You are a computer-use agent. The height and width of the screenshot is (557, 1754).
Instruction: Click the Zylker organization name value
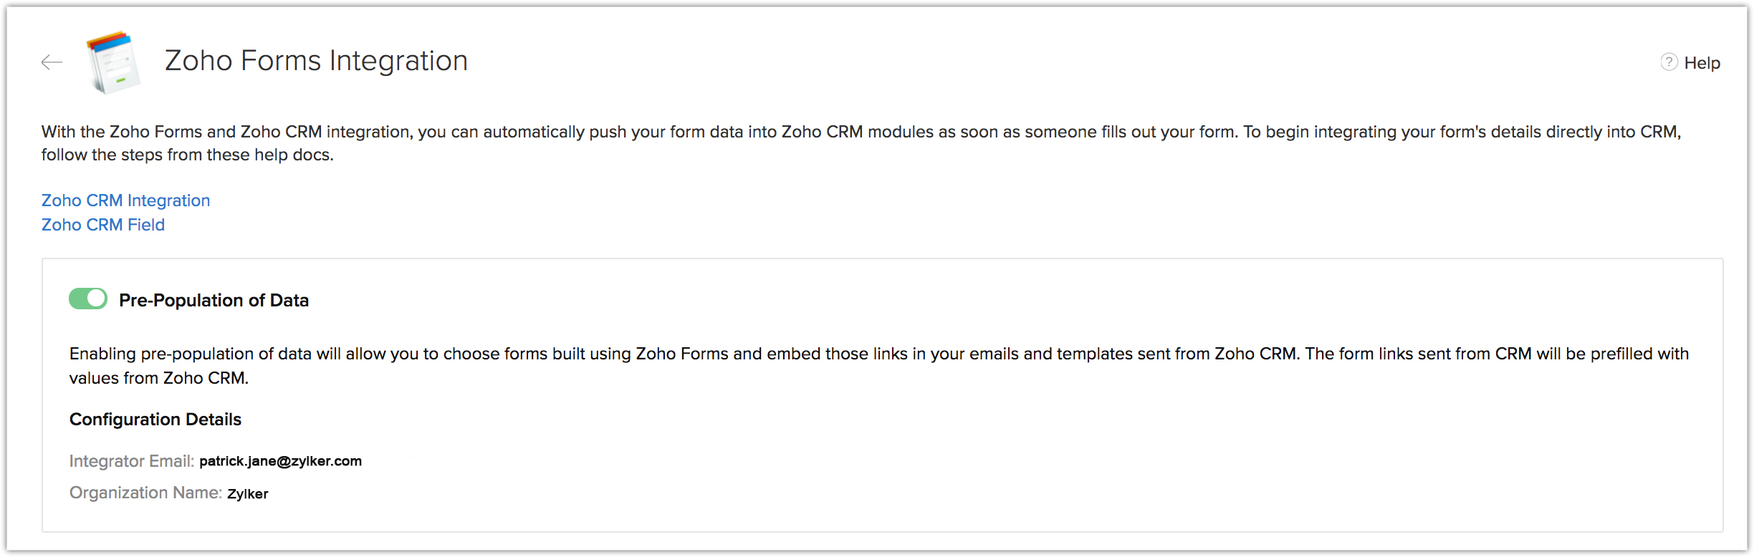tap(247, 493)
